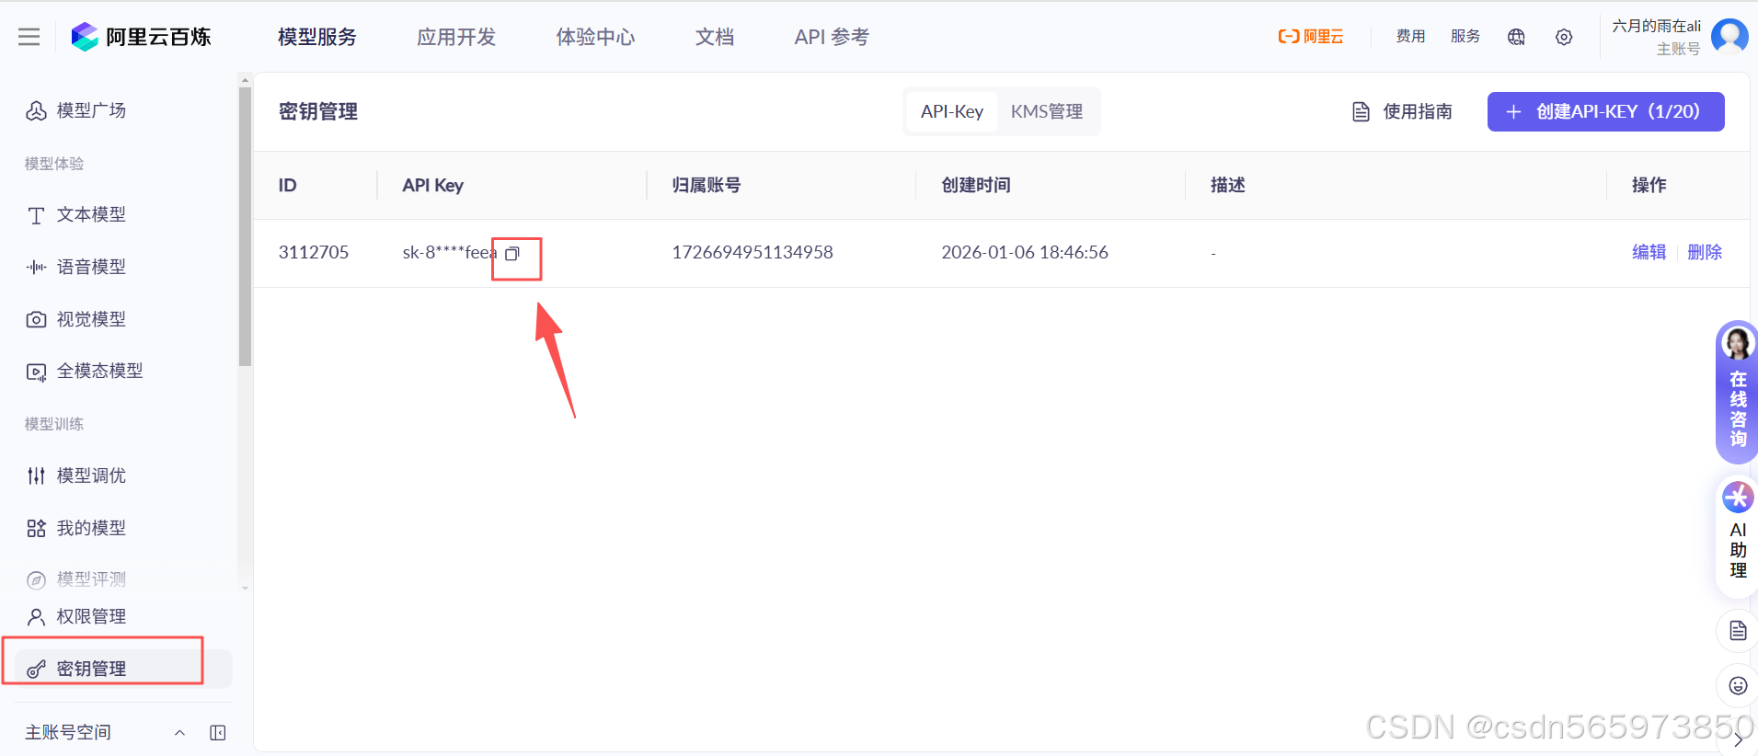Open the 阿里云 console link

tap(1311, 37)
